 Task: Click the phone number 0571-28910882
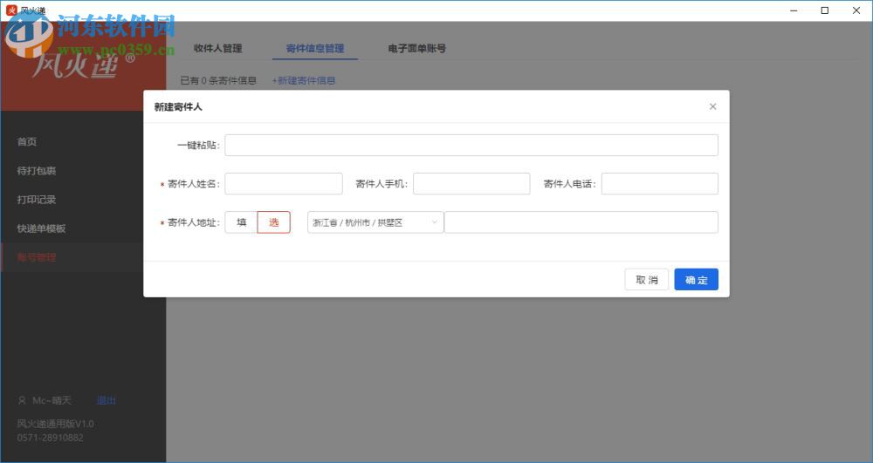pyautogui.click(x=50, y=438)
